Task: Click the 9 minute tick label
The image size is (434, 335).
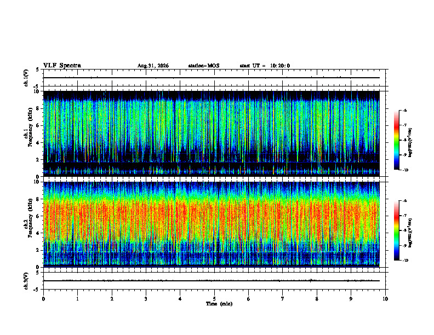Action: click(351, 299)
